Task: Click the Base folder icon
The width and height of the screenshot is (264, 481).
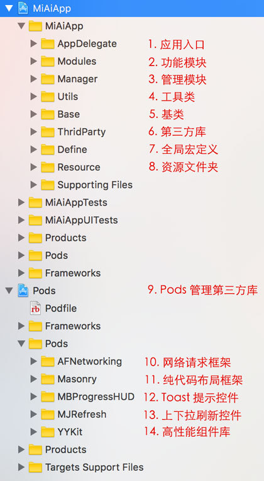Action: point(47,114)
